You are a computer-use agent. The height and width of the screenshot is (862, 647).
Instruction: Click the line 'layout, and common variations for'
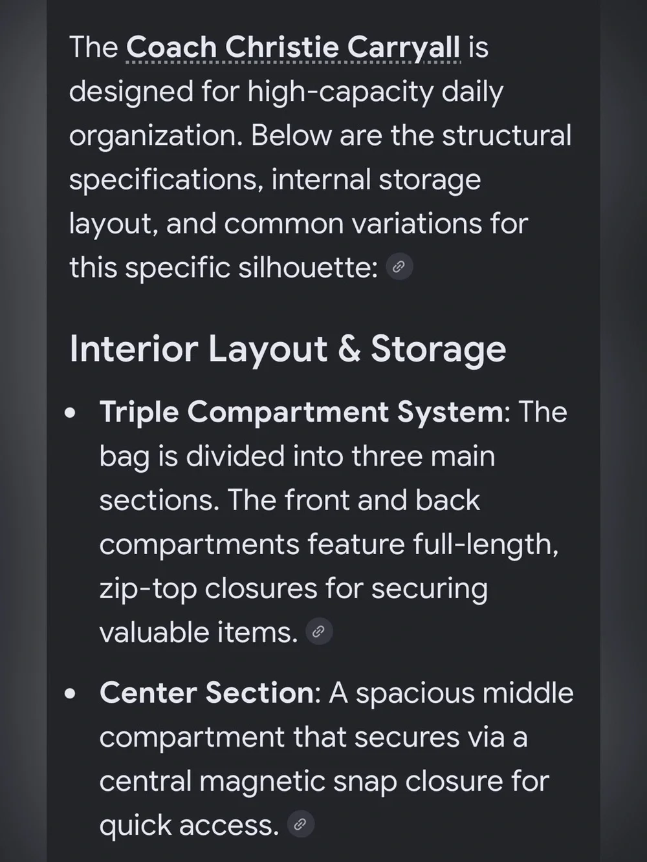coord(299,224)
